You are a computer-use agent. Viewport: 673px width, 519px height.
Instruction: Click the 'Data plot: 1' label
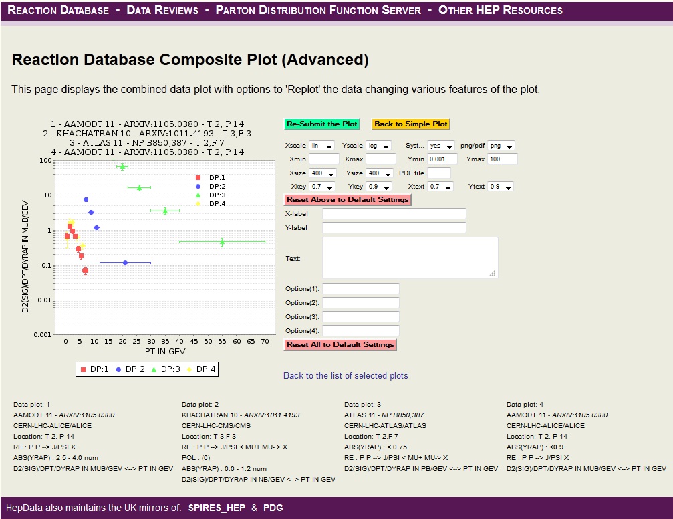pos(31,404)
